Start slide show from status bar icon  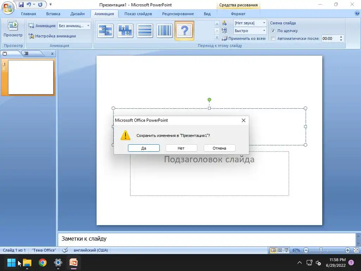(x=286, y=250)
